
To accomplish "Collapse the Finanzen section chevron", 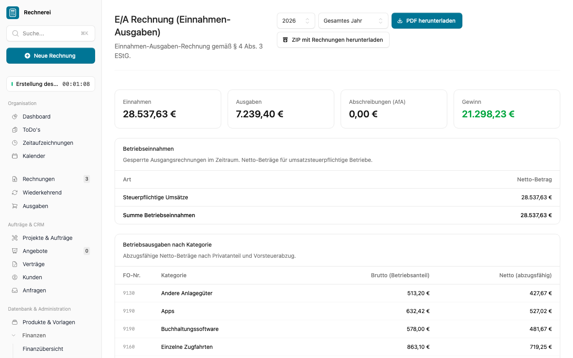I will pos(14,335).
